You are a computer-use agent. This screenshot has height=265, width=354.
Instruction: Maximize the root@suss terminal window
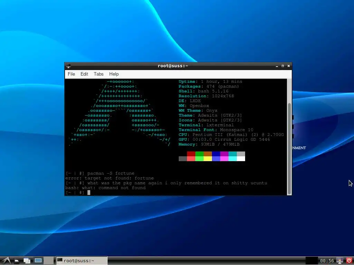coord(283,66)
